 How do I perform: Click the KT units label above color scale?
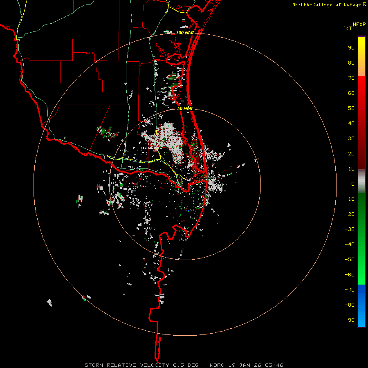click(x=349, y=28)
